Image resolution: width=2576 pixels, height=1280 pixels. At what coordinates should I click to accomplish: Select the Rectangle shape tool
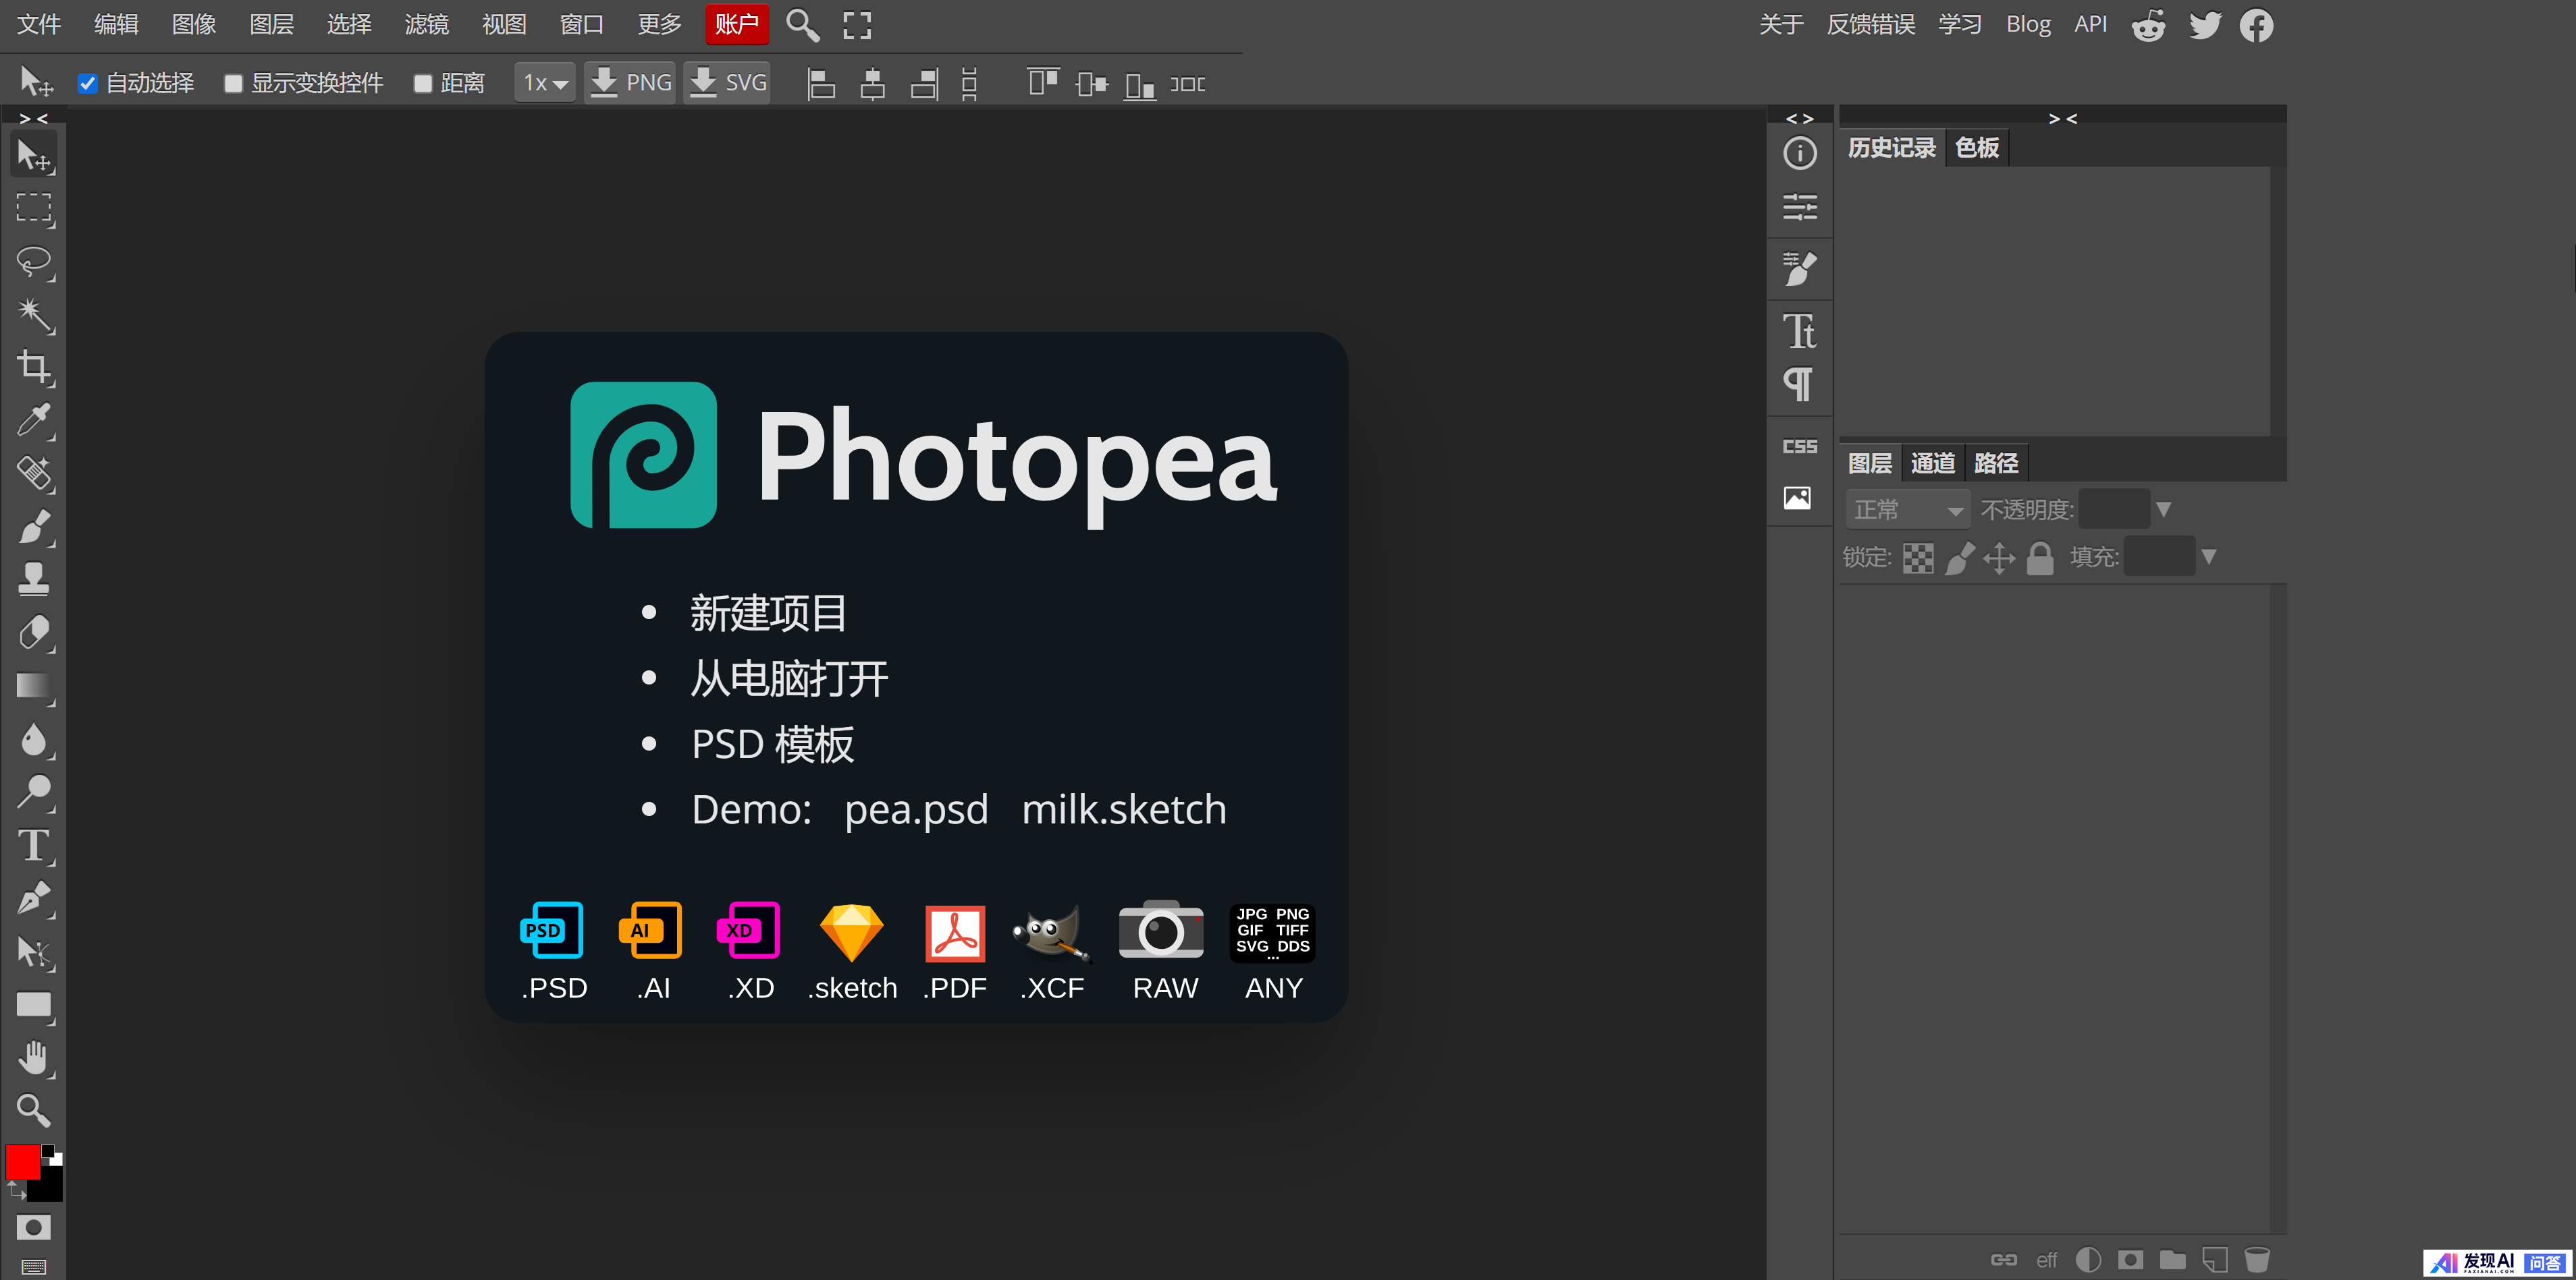pyautogui.click(x=34, y=1004)
